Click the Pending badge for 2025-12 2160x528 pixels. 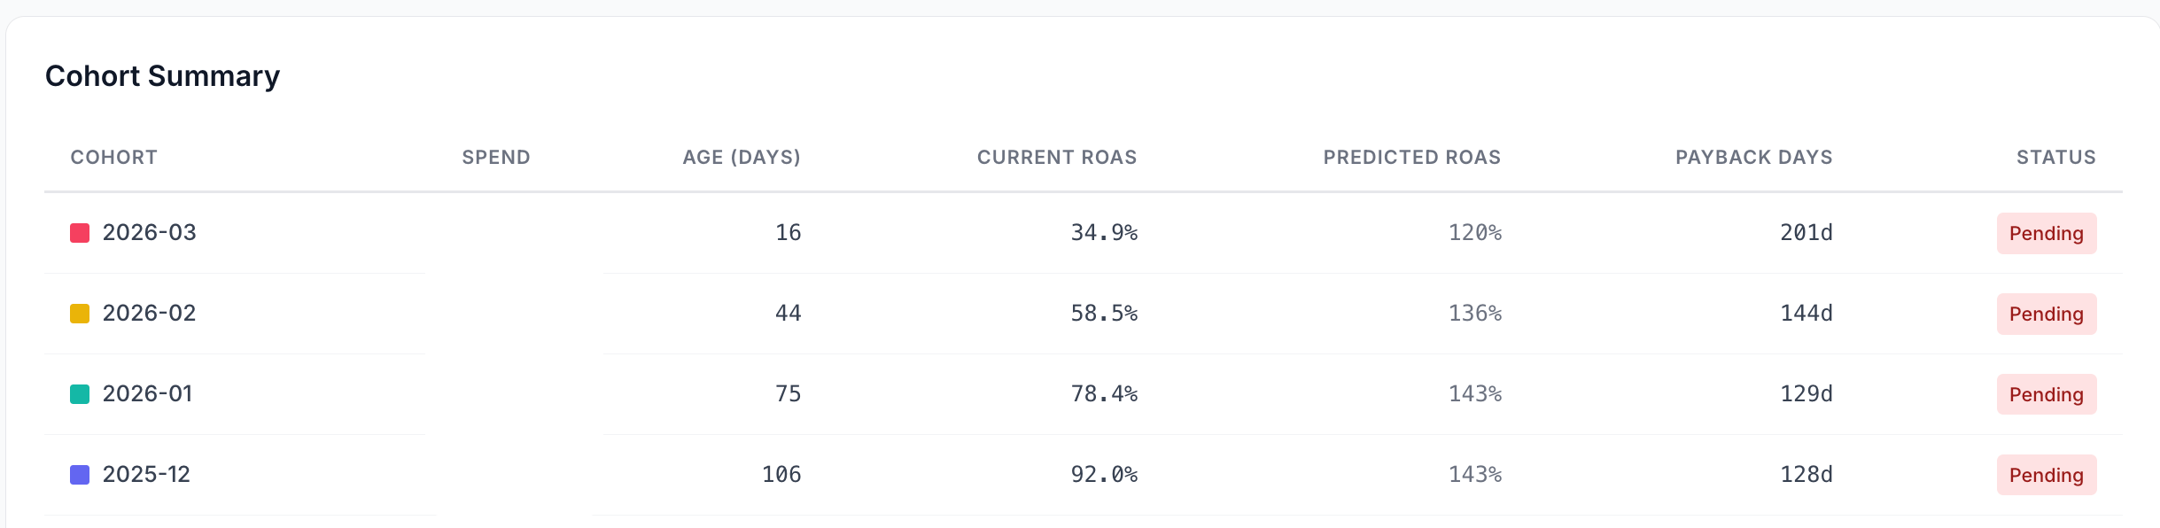2046,476
